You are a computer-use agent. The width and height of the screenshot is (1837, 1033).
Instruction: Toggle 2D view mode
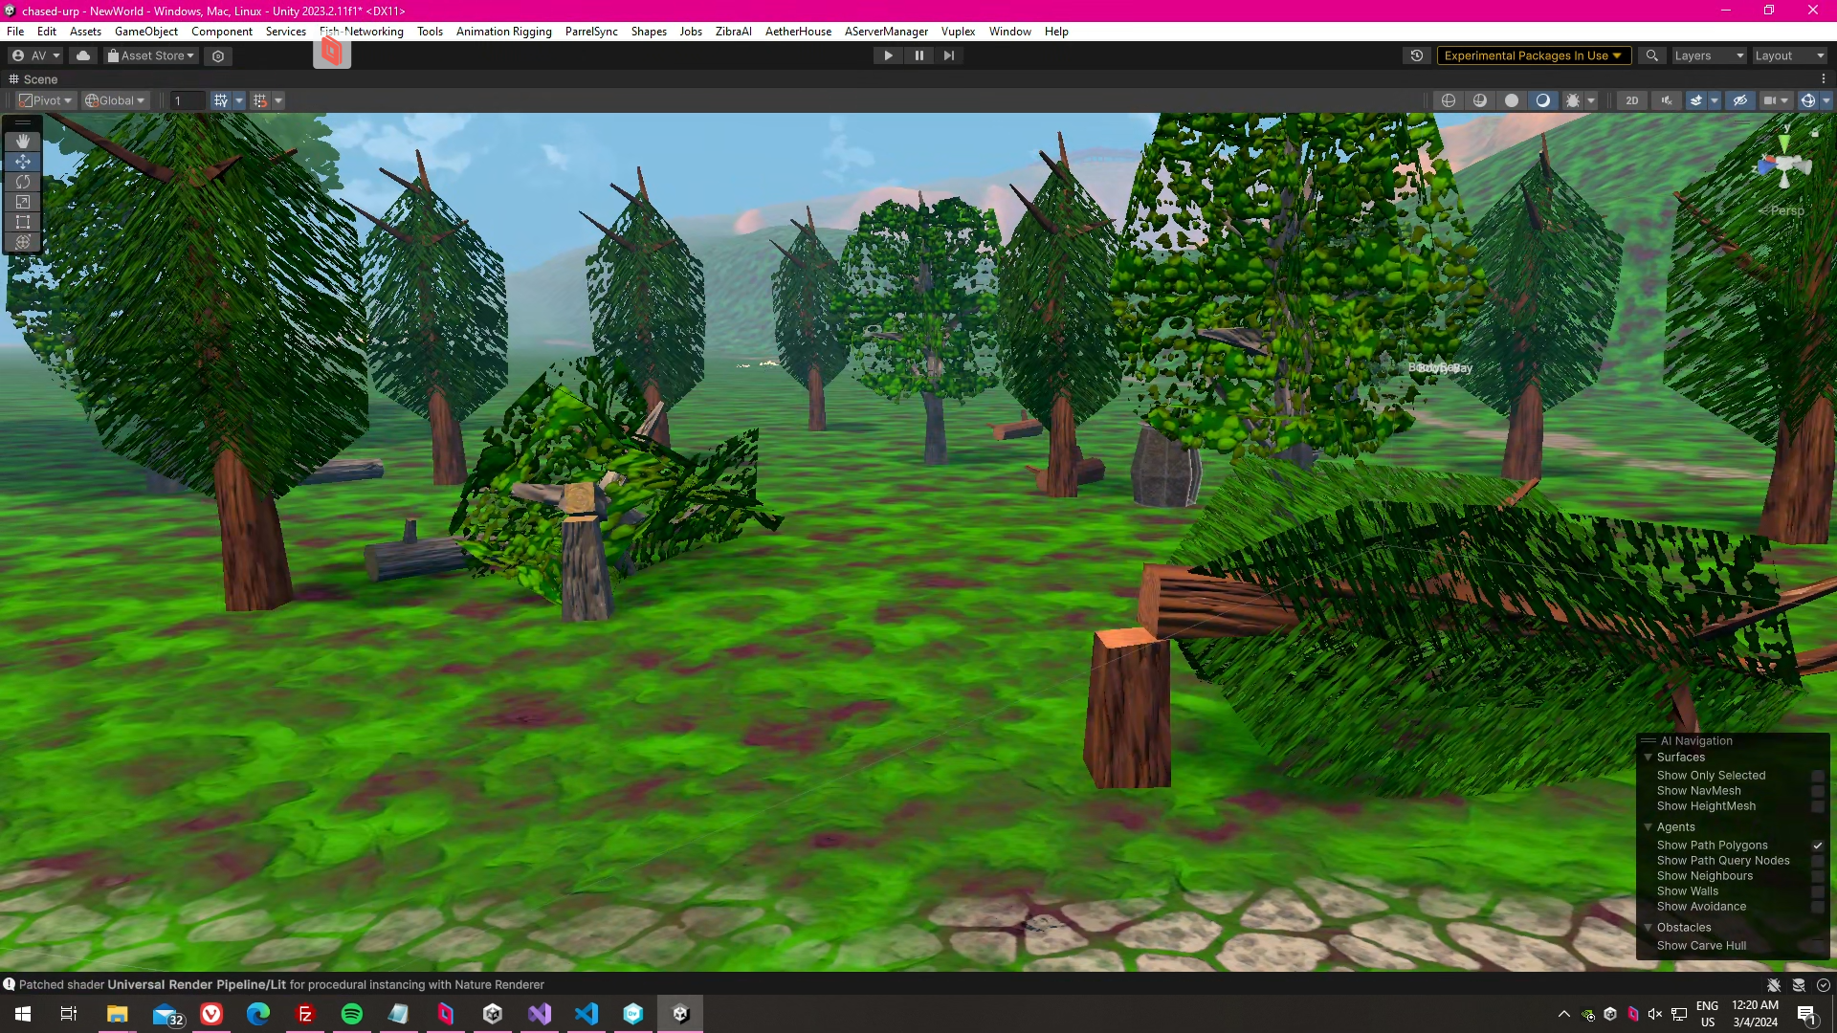[x=1632, y=100]
